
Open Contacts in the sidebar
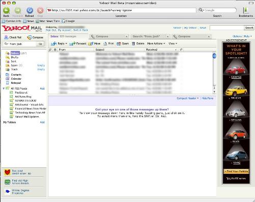(x=16, y=75)
